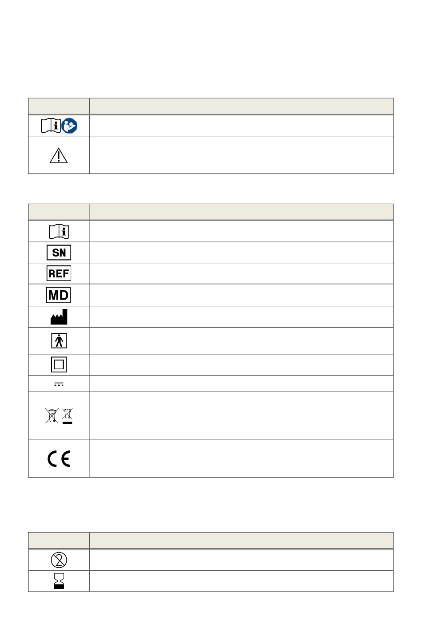Click the blue read-the-manual circle symbol
This screenshot has width=422, height=620.
[x=69, y=126]
